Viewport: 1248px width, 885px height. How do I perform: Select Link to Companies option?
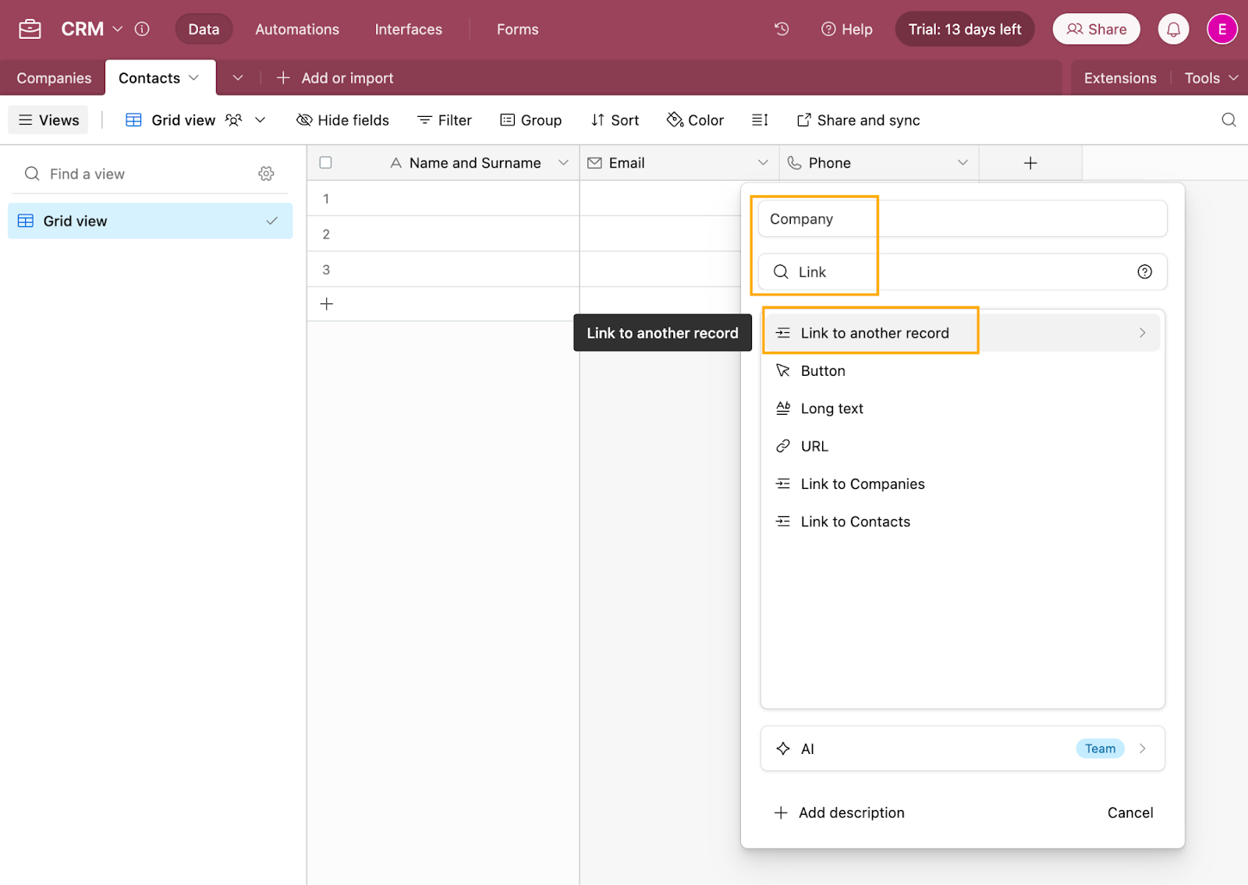point(963,484)
